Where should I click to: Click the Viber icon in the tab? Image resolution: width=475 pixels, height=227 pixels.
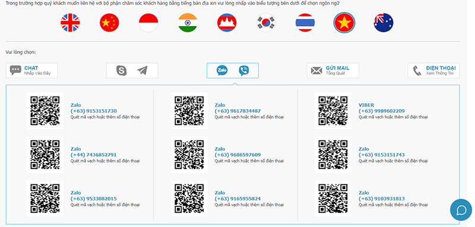244,71
